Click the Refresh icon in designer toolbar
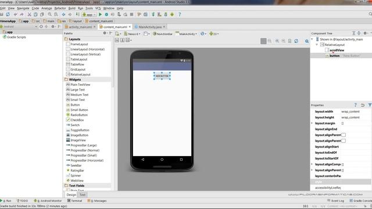This screenshot has height=209, width=372. tap(296, 41)
